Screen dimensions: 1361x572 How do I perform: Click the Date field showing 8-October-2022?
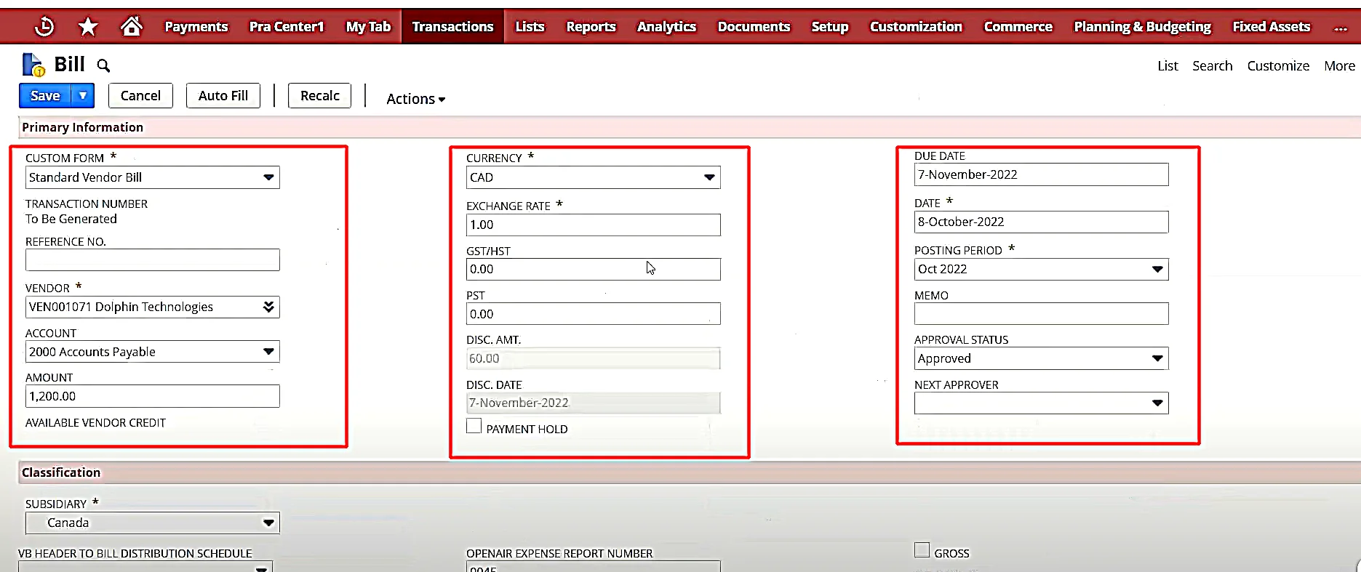[x=1042, y=222]
